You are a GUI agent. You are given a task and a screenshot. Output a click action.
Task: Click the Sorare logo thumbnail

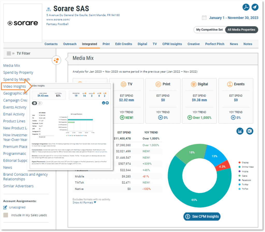coord(23,23)
